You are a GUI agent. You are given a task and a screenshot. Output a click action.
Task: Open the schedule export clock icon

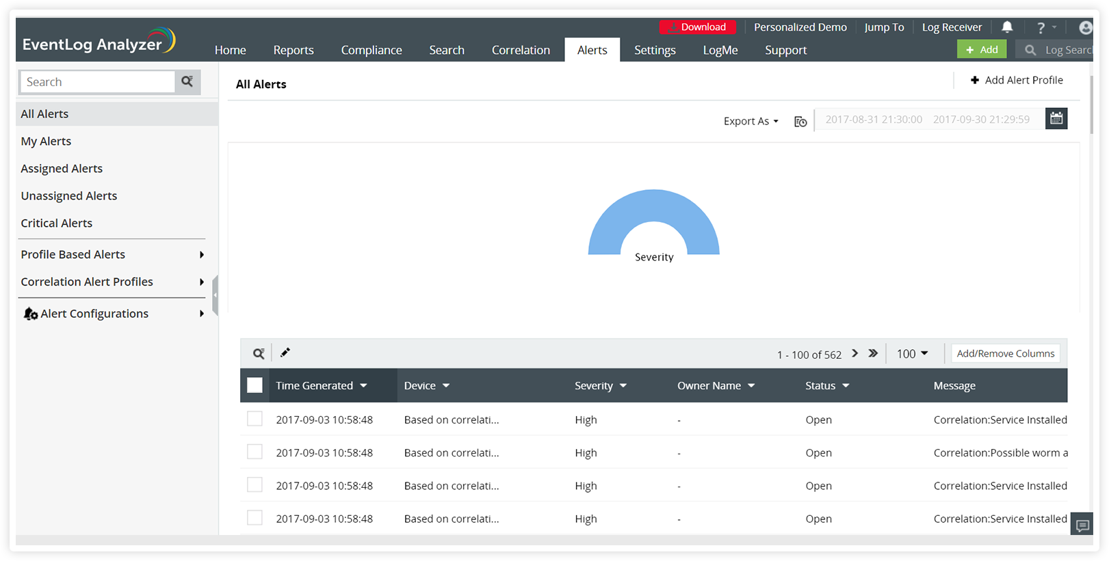(x=800, y=122)
